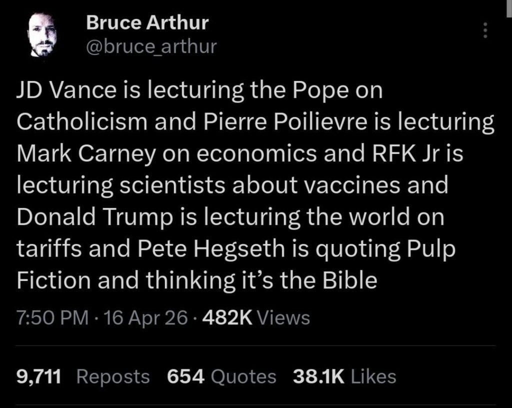Image resolution: width=512 pixels, height=408 pixels.
Task: Show the 9,711 Reposts list
Action: 83,376
